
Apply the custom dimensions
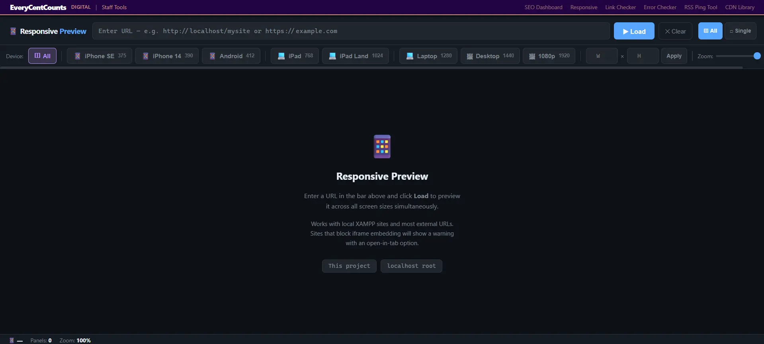pyautogui.click(x=674, y=56)
